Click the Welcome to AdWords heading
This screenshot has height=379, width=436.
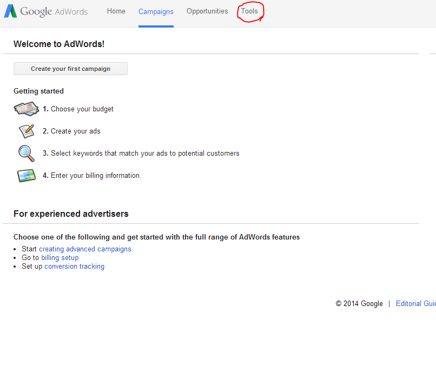[x=59, y=44]
